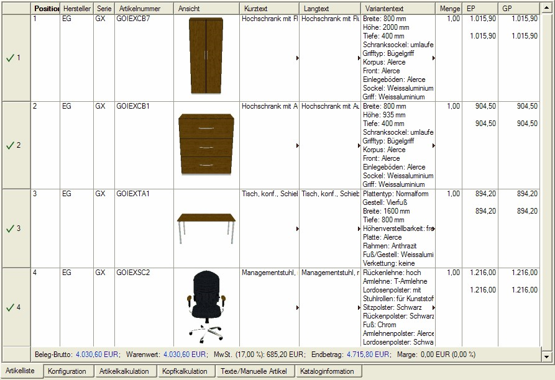555x380 pixels.
Task: Select the black management chair image
Action: pyautogui.click(x=206, y=306)
